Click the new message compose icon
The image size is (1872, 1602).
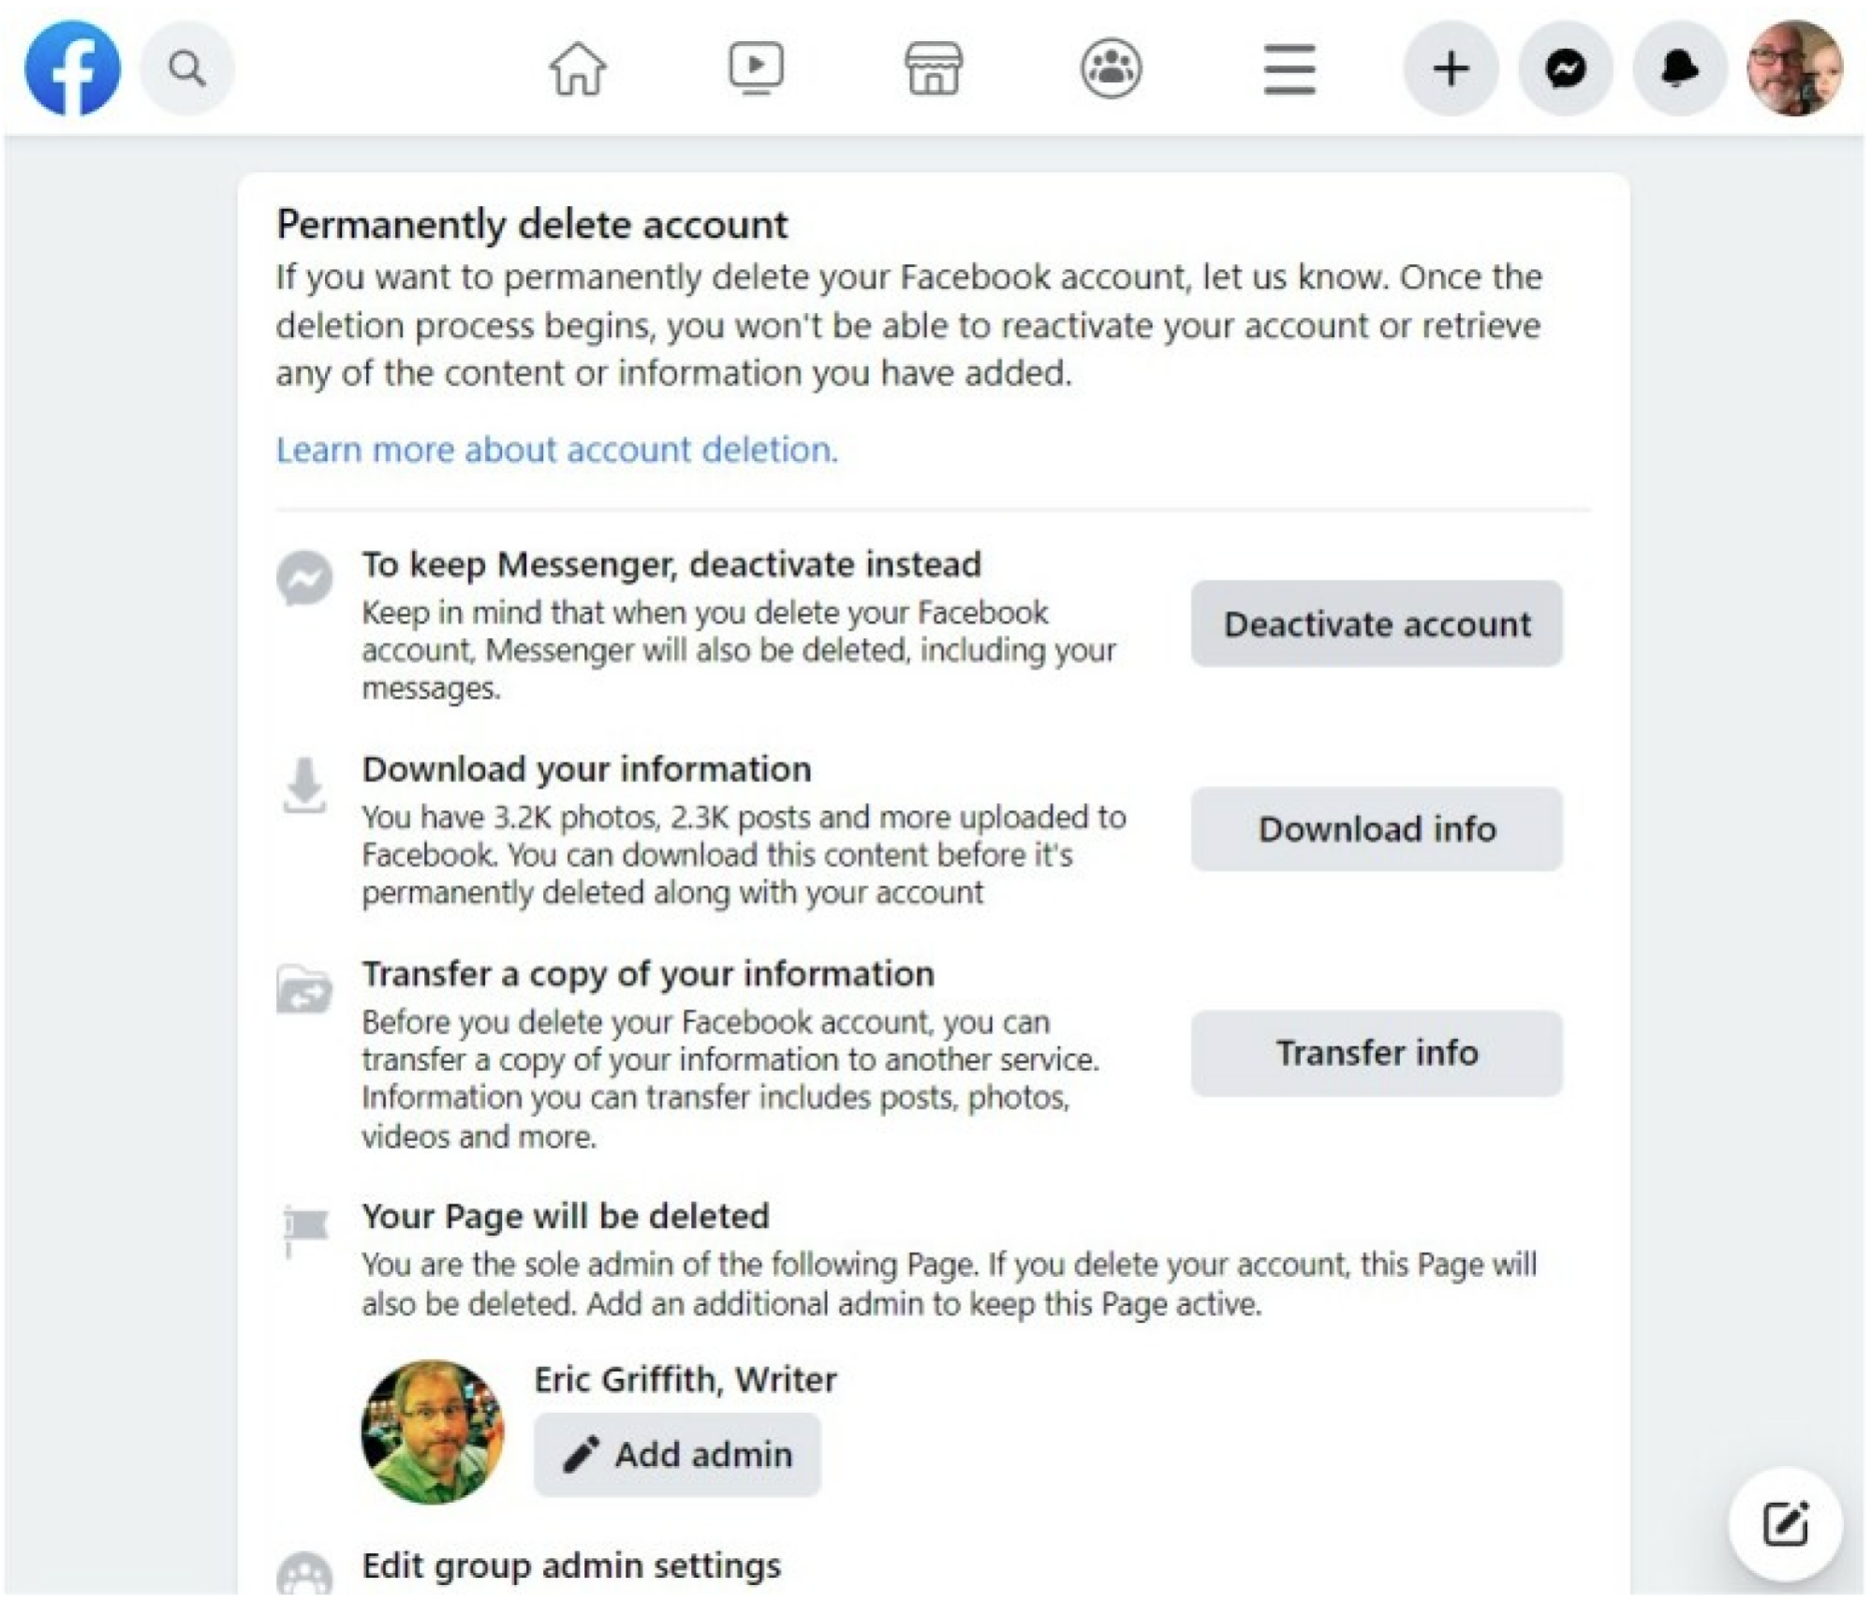1785,1522
